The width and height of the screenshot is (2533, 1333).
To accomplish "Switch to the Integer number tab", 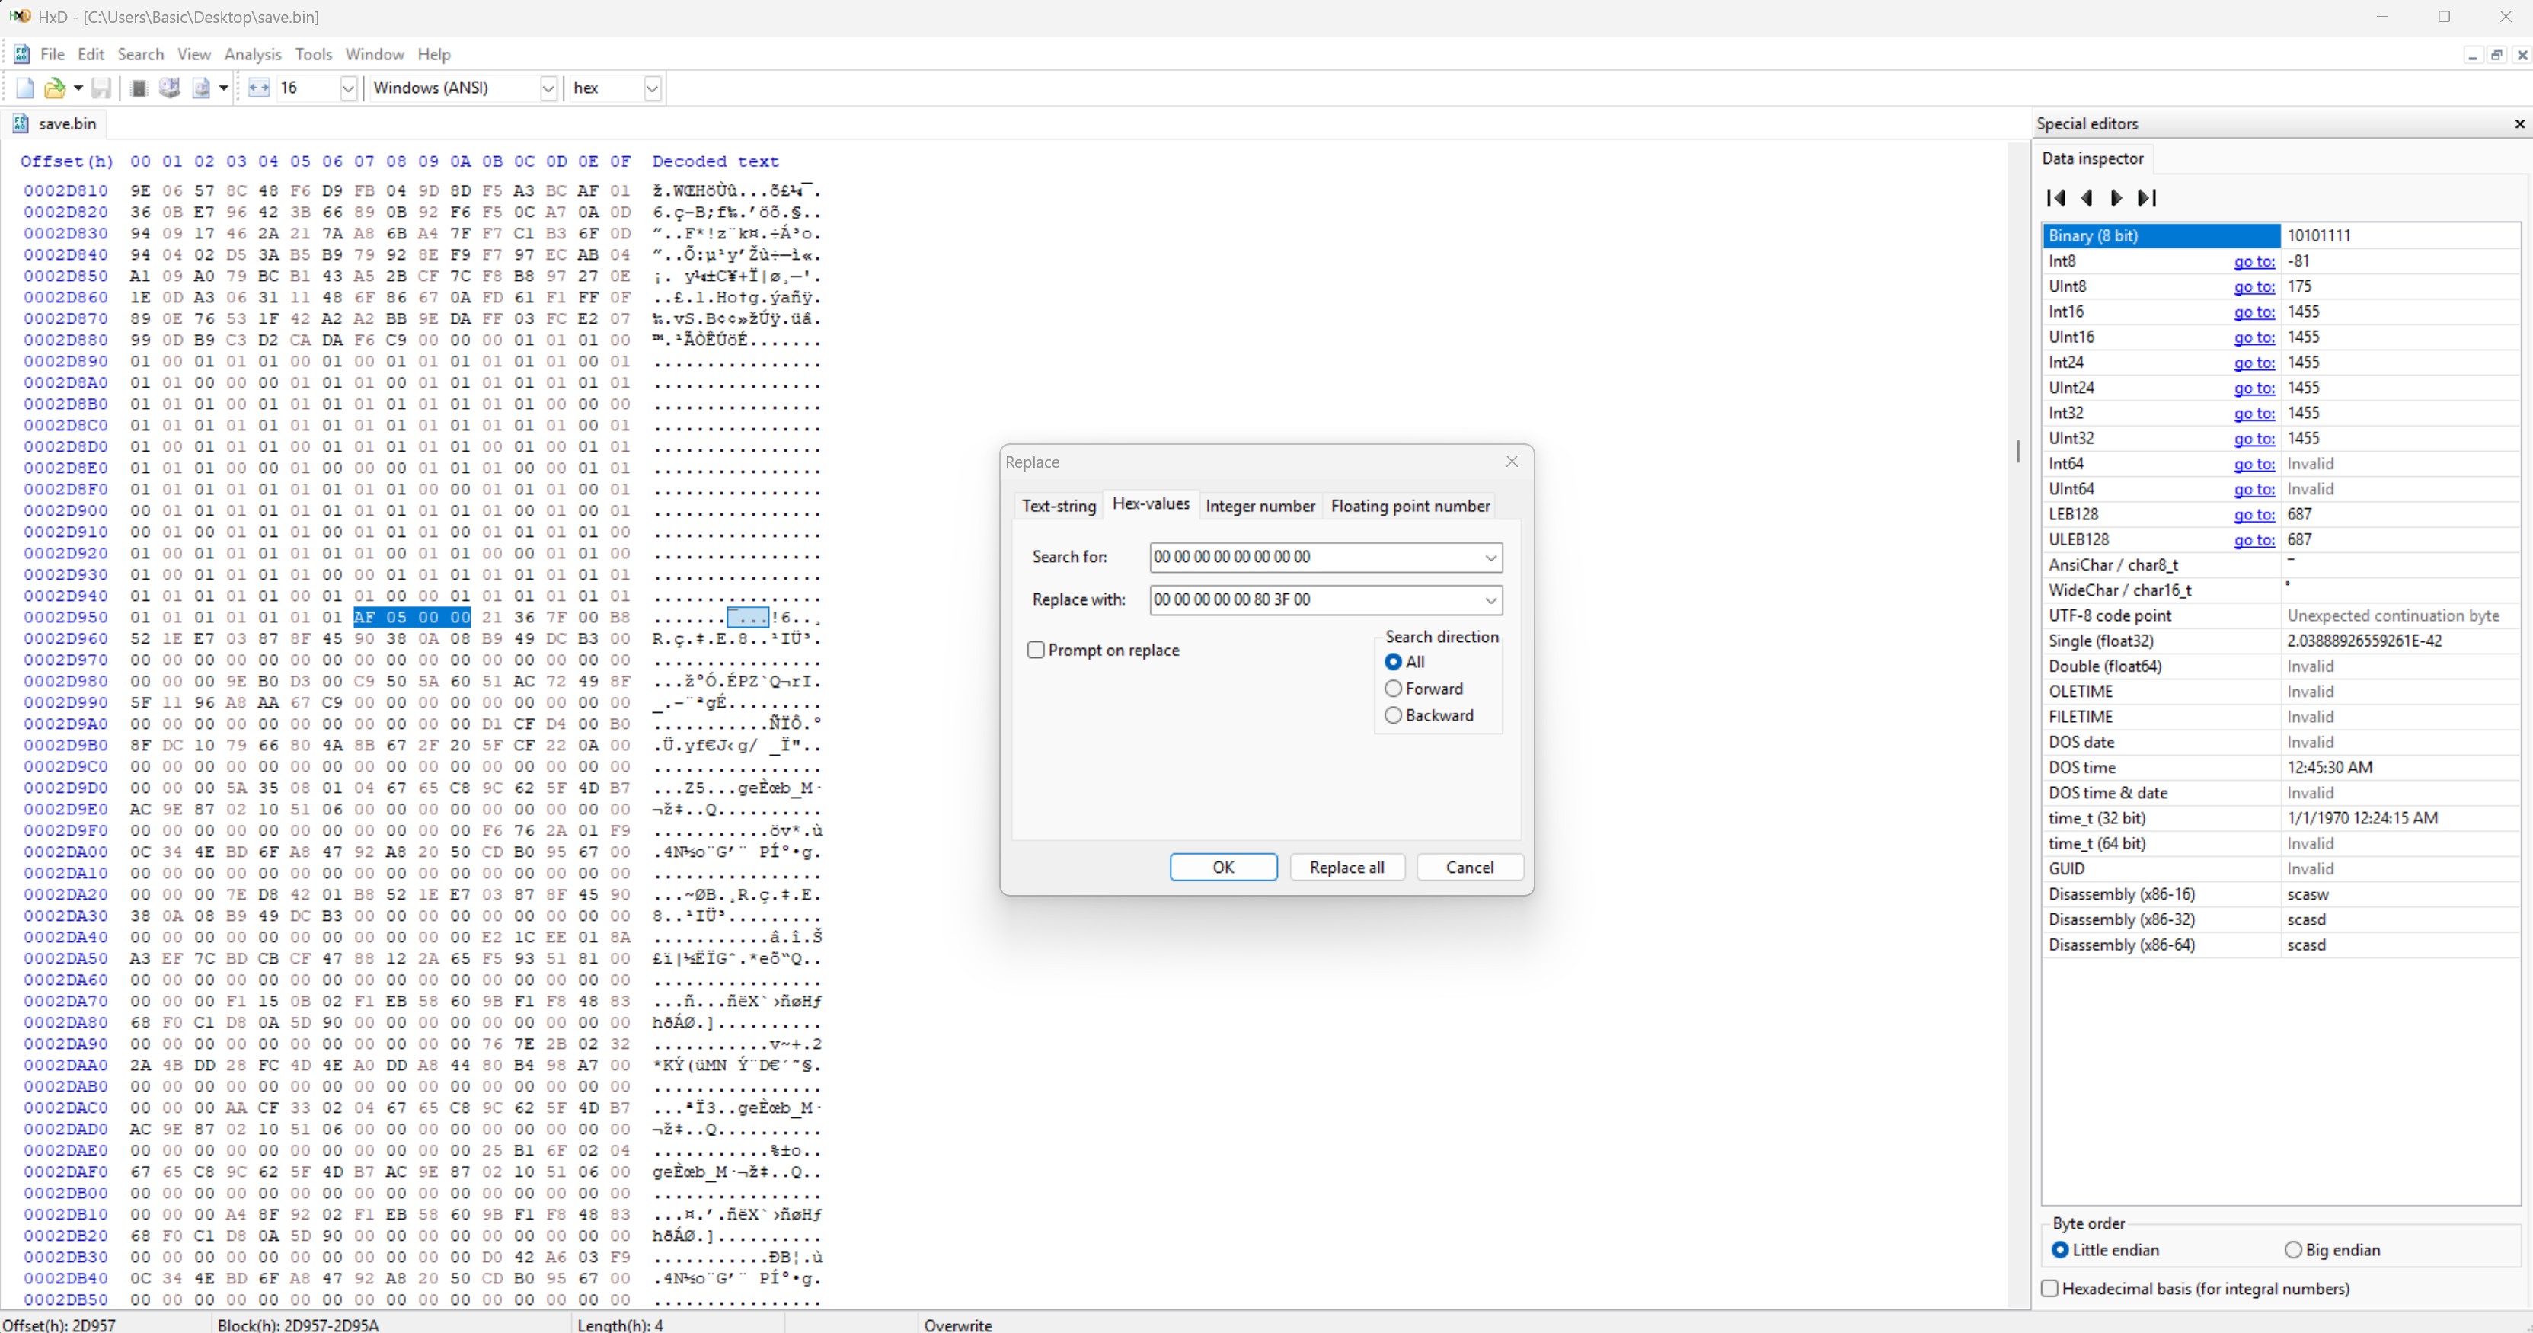I will (x=1260, y=506).
